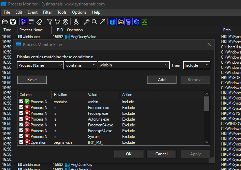This screenshot has width=241, height=170.
Task: Click the Remove button
Action: tap(195, 80)
